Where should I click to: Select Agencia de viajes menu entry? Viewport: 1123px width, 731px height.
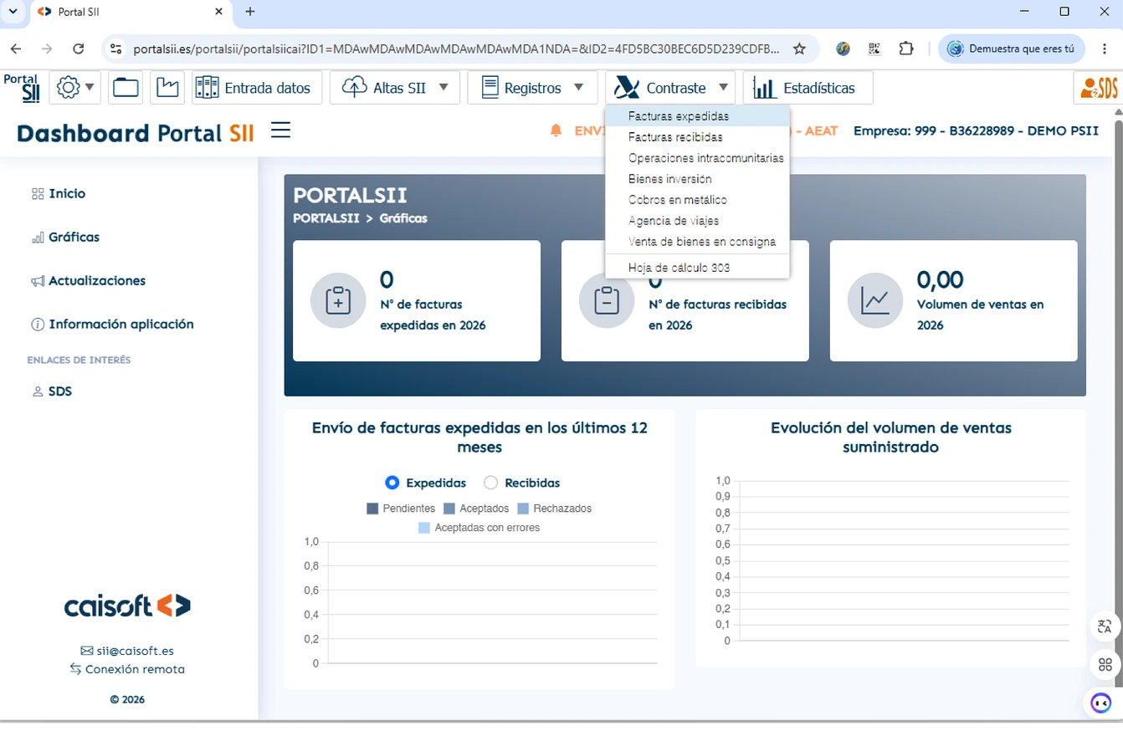pos(697,221)
